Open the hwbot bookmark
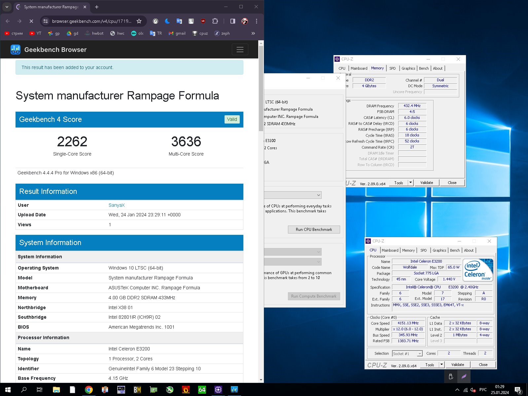The image size is (528, 396). click(94, 33)
